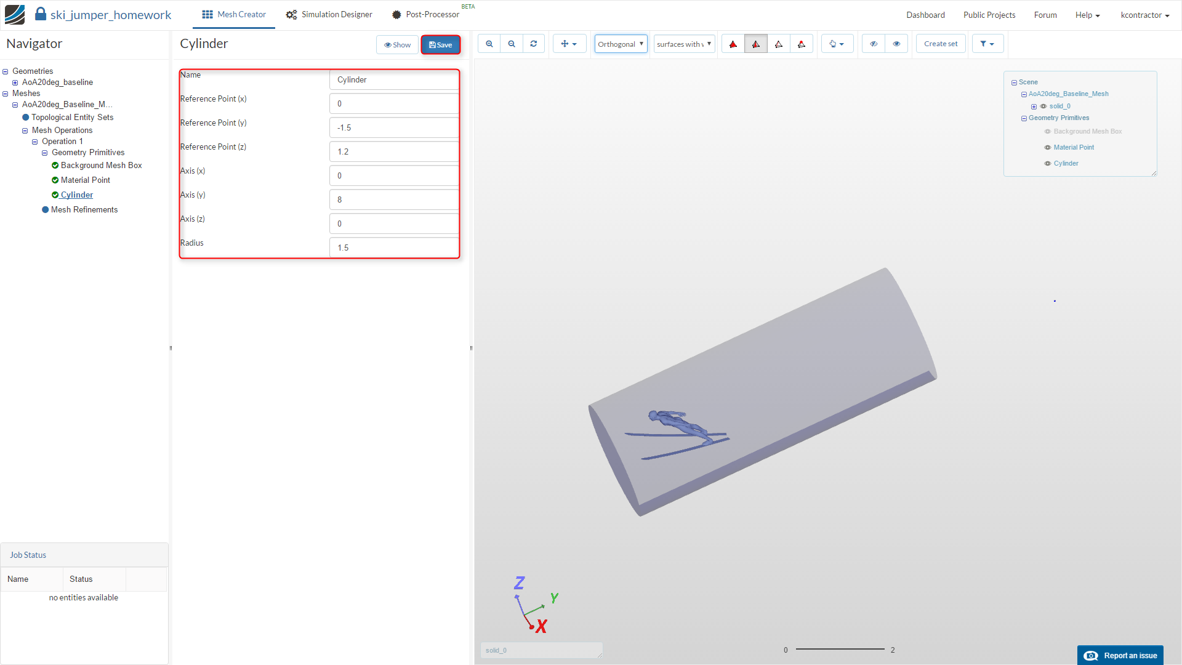Screen dimensions: 1182x665
Task: Show the hidden Background Mesh Box
Action: (1048, 132)
